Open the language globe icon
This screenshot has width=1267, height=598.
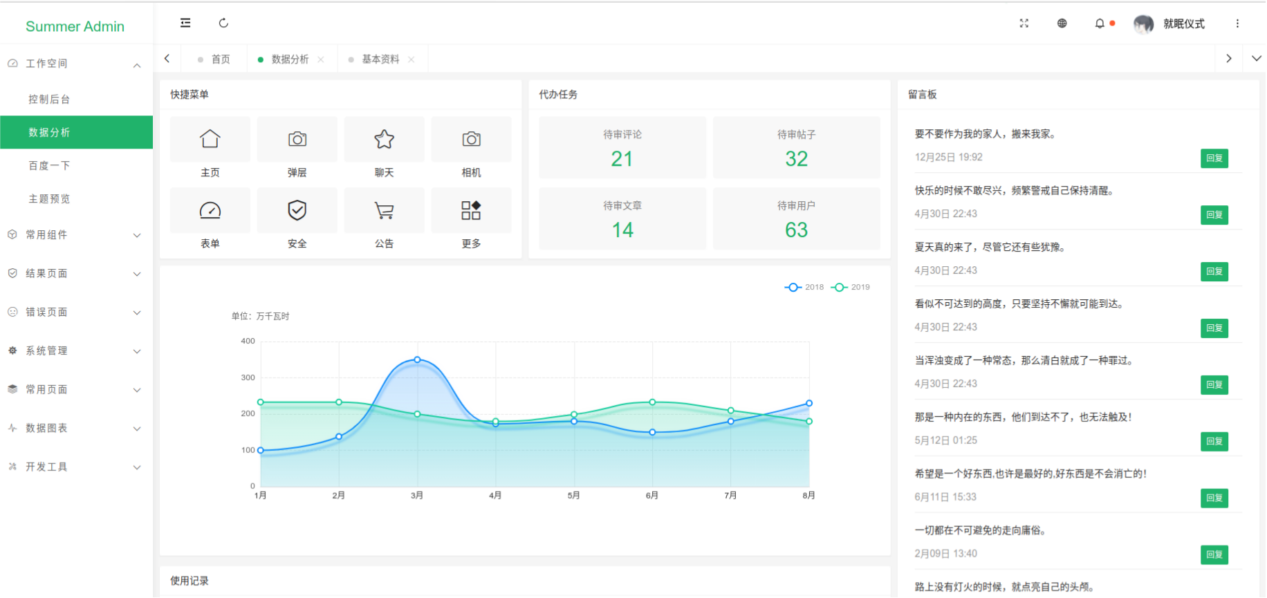tap(1062, 24)
